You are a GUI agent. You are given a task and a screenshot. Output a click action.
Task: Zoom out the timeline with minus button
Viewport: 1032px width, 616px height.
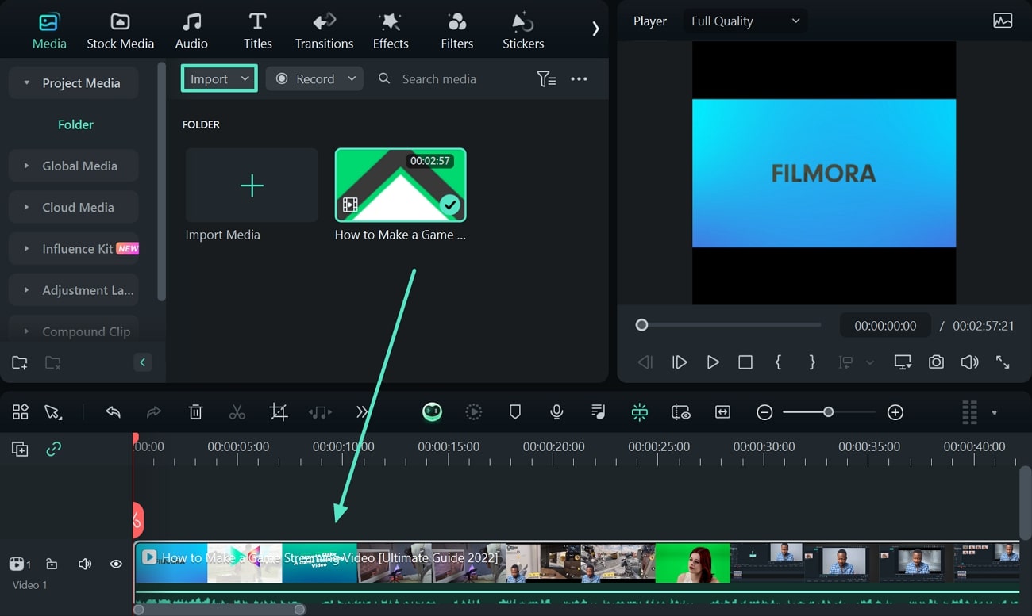point(764,412)
